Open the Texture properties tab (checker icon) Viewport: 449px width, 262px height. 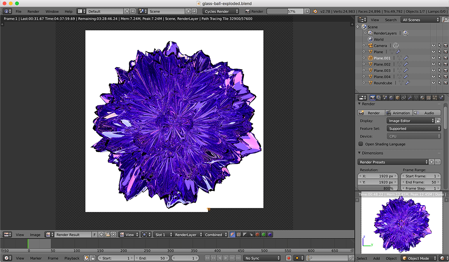(x=428, y=98)
